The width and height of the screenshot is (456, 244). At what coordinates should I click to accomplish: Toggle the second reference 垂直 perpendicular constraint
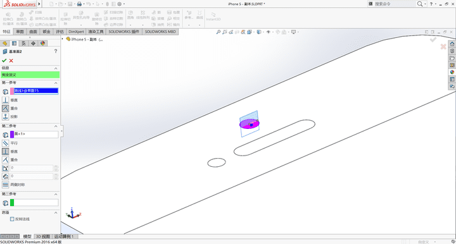click(x=5, y=152)
